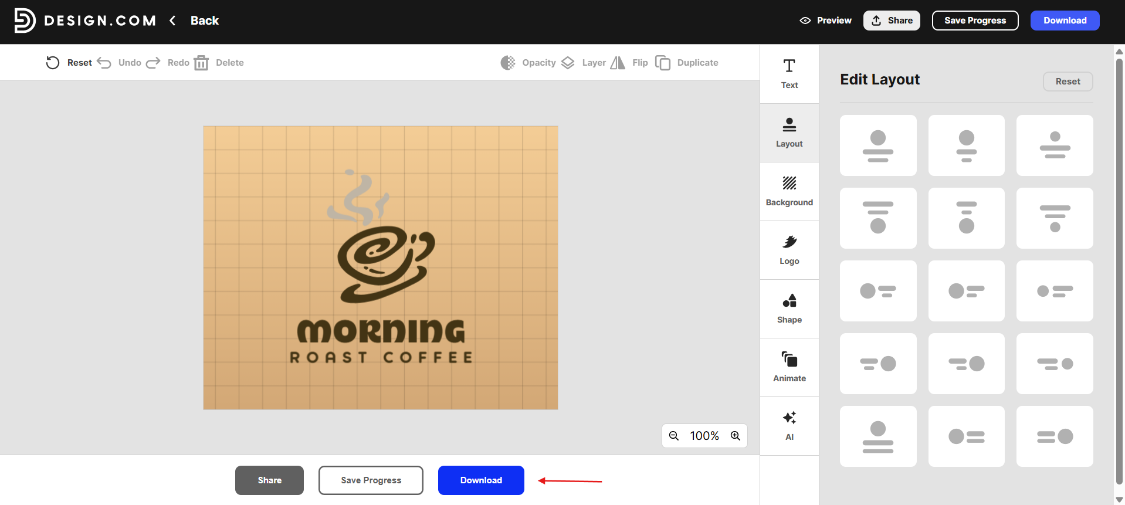Choose bottom-row layout with icon left of thick lines
The width and height of the screenshot is (1125, 505).
pos(967,436)
